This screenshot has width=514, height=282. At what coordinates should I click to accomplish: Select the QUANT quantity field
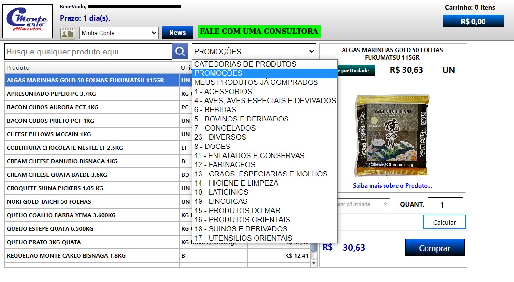(x=445, y=204)
